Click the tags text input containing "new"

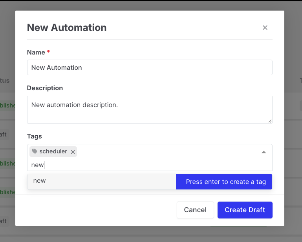tap(150, 165)
